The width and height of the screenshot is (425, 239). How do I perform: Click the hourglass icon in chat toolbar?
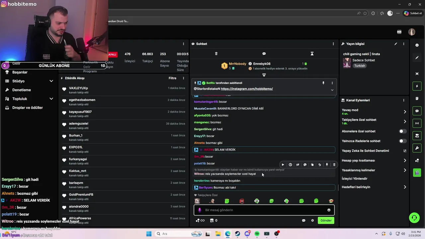[312, 53]
